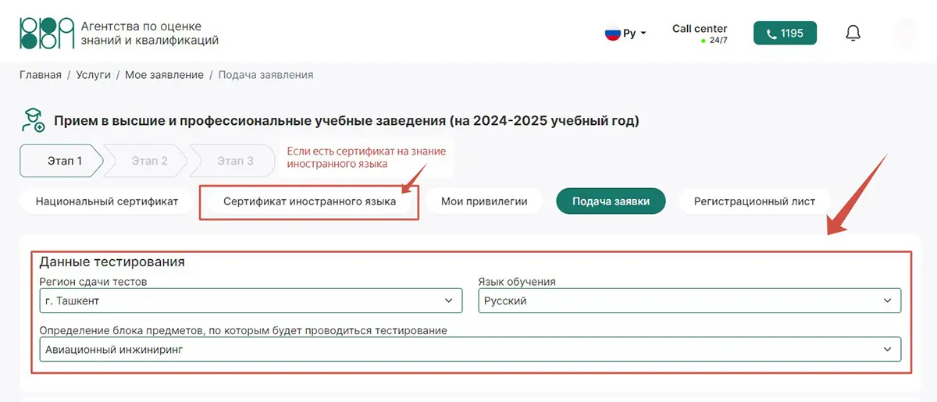This screenshot has width=937, height=402.
Task: Call the 1195 phone button
Action: tap(785, 34)
